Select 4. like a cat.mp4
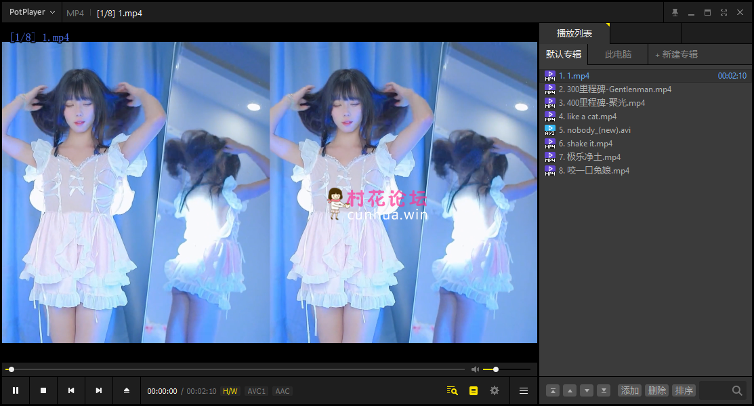This screenshot has width=754, height=406. pyautogui.click(x=646, y=117)
